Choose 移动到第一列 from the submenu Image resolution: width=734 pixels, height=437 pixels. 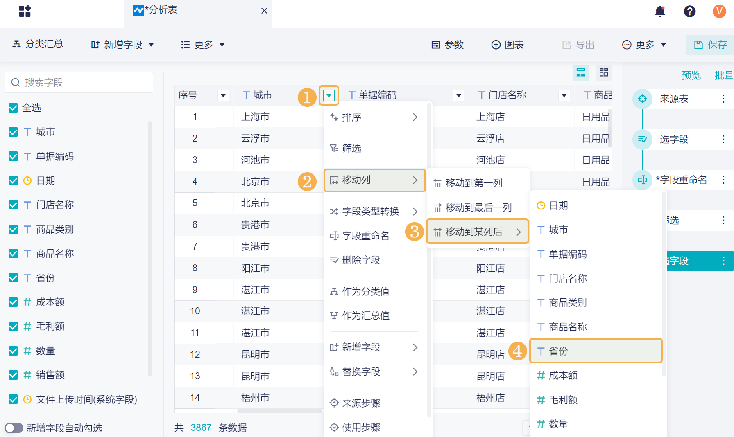[x=473, y=183]
